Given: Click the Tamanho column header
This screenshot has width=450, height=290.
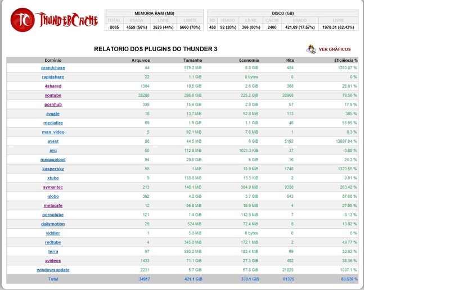Looking at the screenshot, I should [x=193, y=60].
